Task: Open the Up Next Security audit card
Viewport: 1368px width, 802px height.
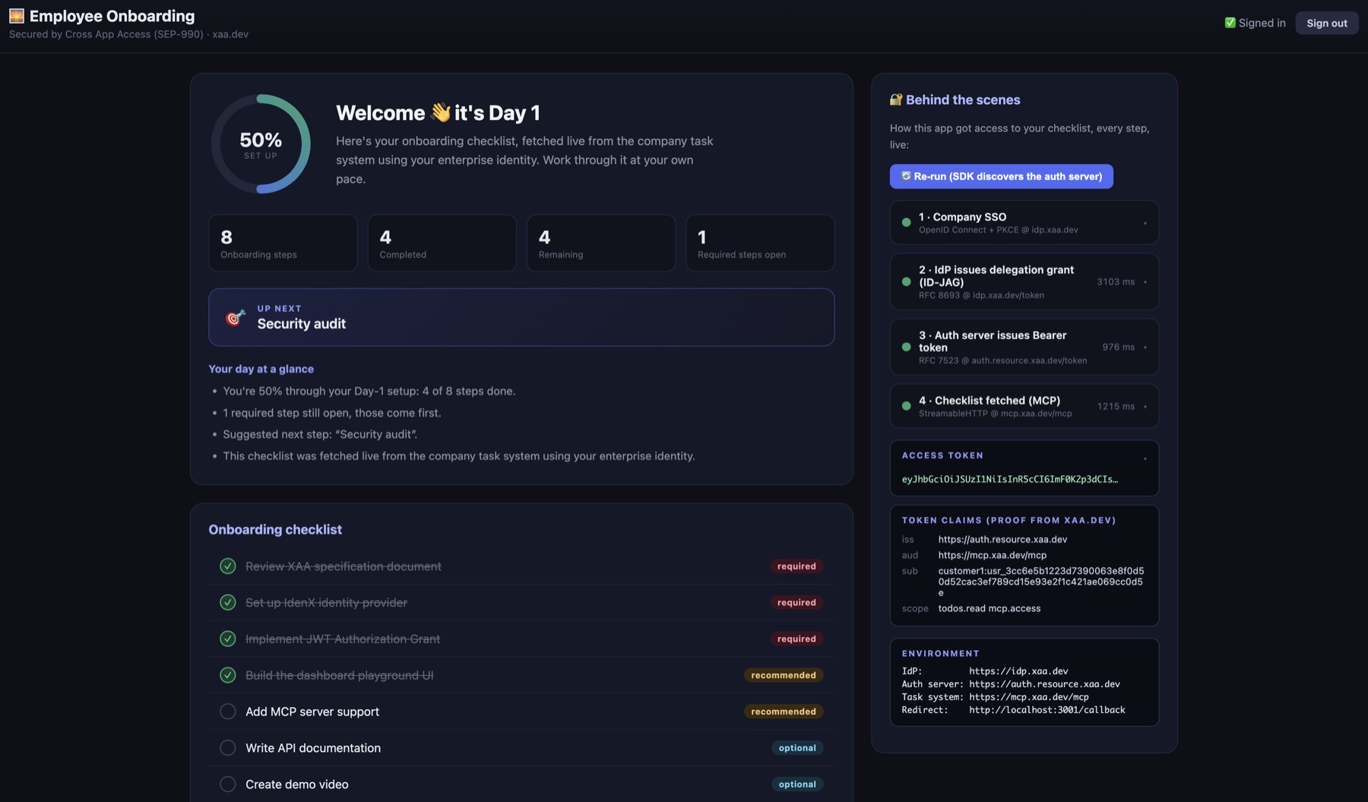Action: (521, 318)
